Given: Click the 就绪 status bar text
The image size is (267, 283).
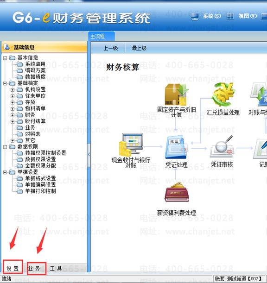Looking at the screenshot, I should coord(6,278).
